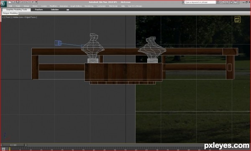The image size is (251, 151).
Task: Expand the InfoCenter search field arrow
Action: [x=183, y=2]
